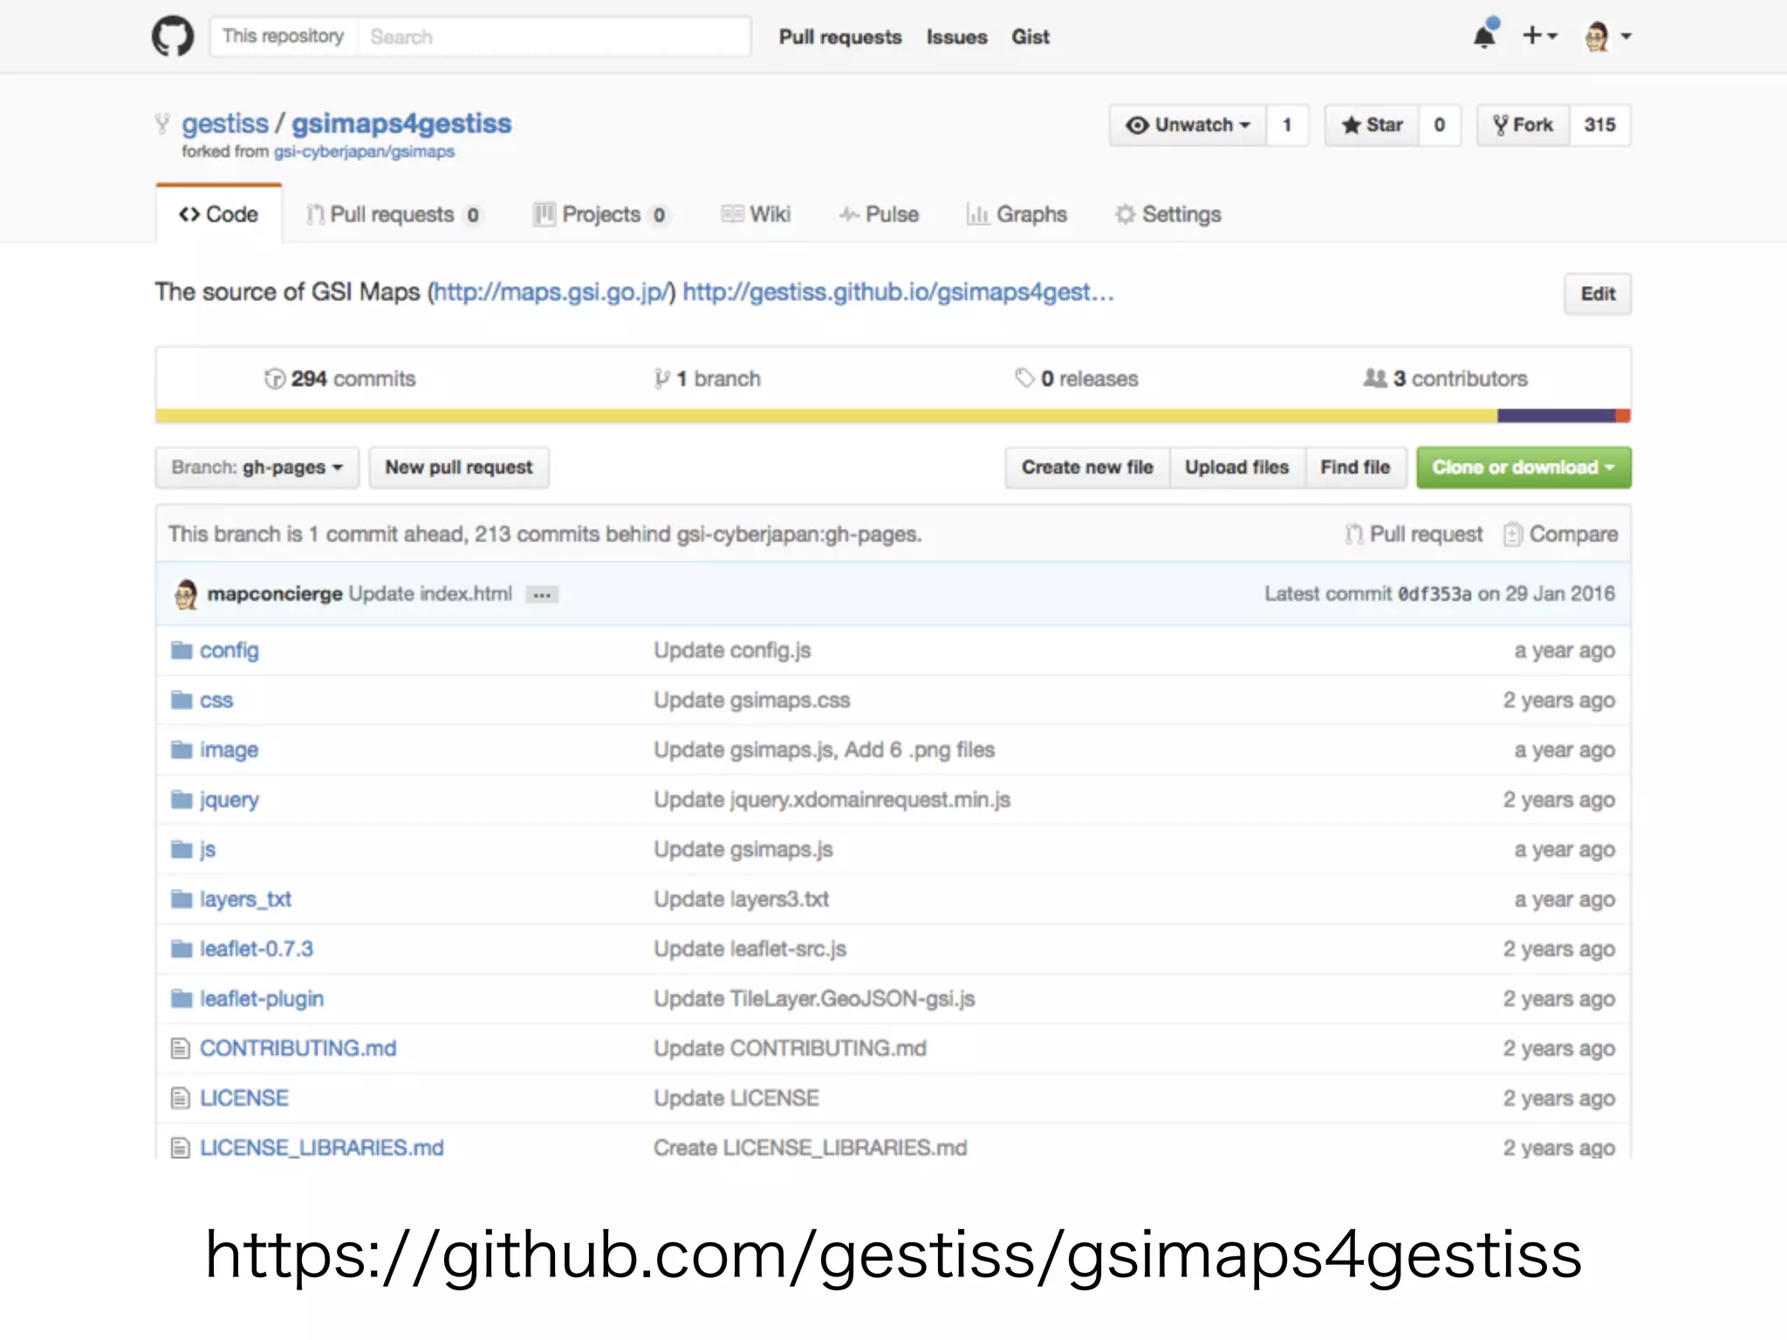Open the Update config.js commit message

(x=732, y=651)
